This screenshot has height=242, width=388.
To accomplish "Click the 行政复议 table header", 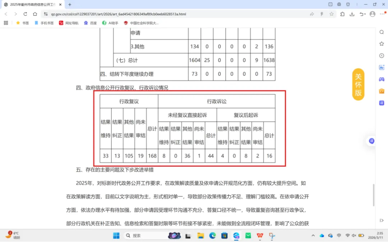I will [129, 101].
